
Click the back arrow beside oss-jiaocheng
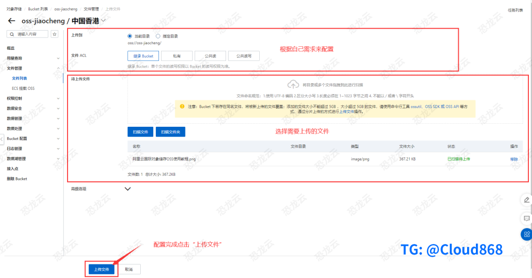[x=11, y=21]
